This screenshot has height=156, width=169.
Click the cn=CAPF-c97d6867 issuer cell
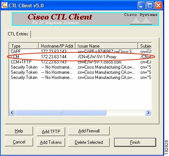coord(106,52)
